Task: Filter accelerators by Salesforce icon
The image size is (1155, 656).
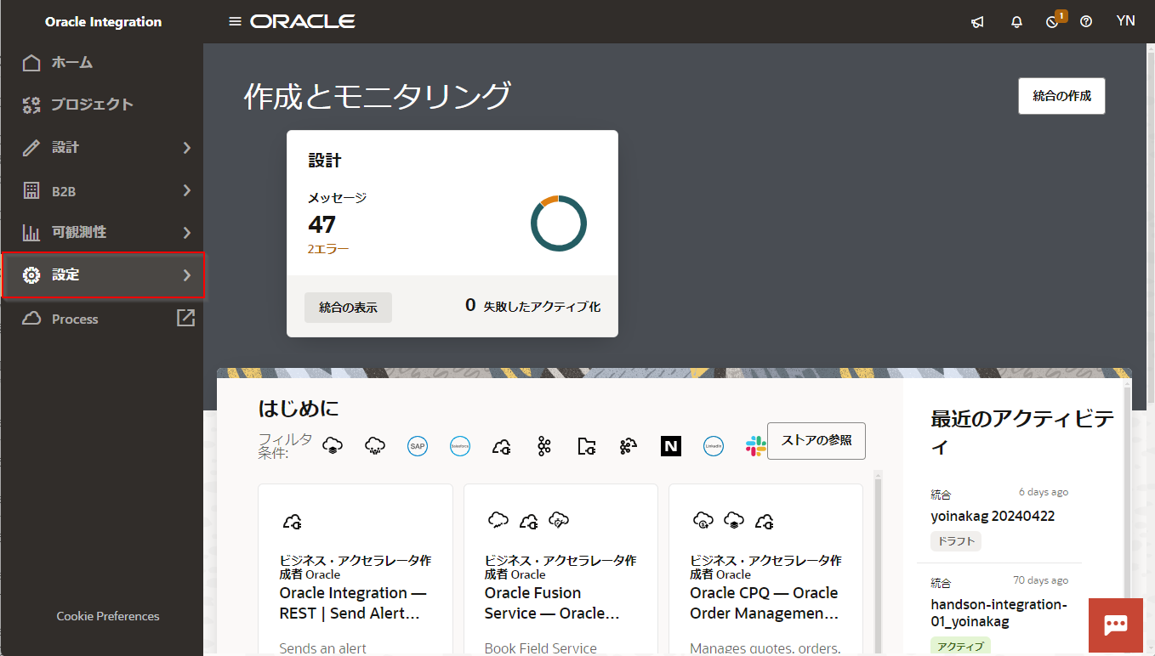Action: click(460, 446)
